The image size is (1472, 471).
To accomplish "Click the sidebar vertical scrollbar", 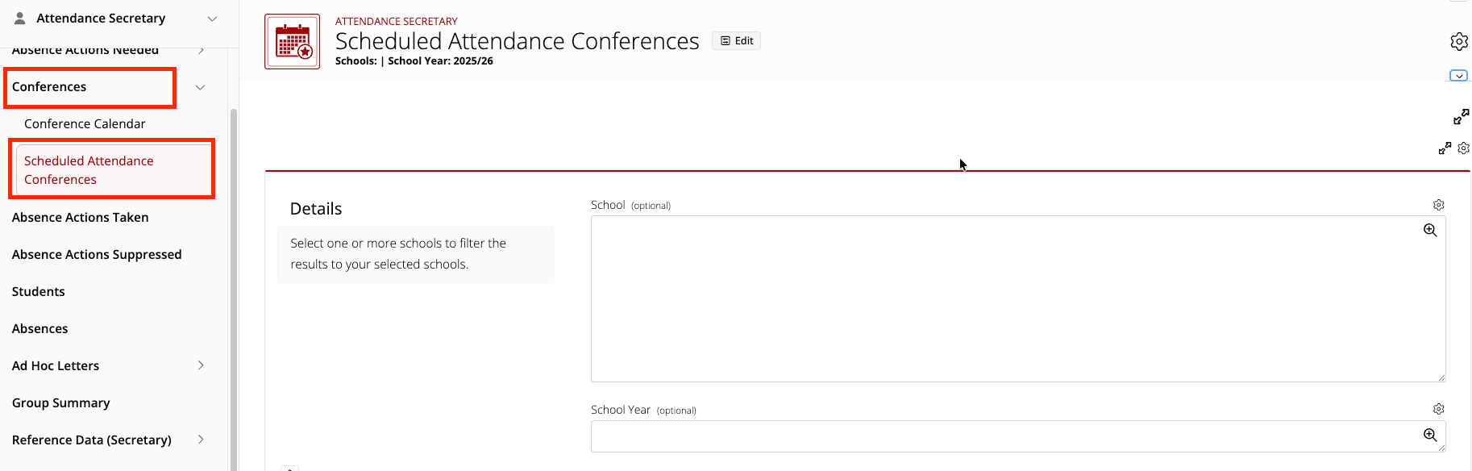I will [234, 289].
